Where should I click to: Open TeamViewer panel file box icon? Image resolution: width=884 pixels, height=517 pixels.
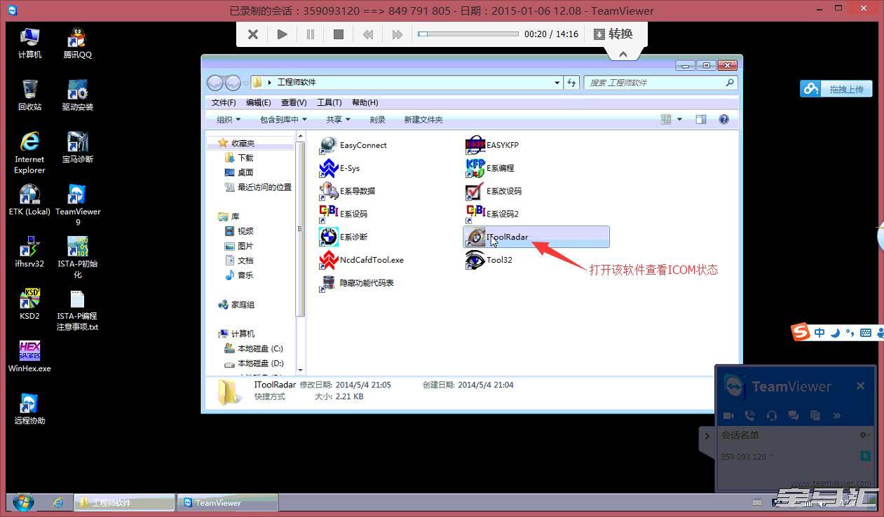point(815,415)
